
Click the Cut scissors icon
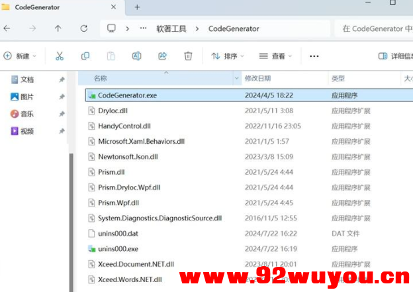[60, 56]
